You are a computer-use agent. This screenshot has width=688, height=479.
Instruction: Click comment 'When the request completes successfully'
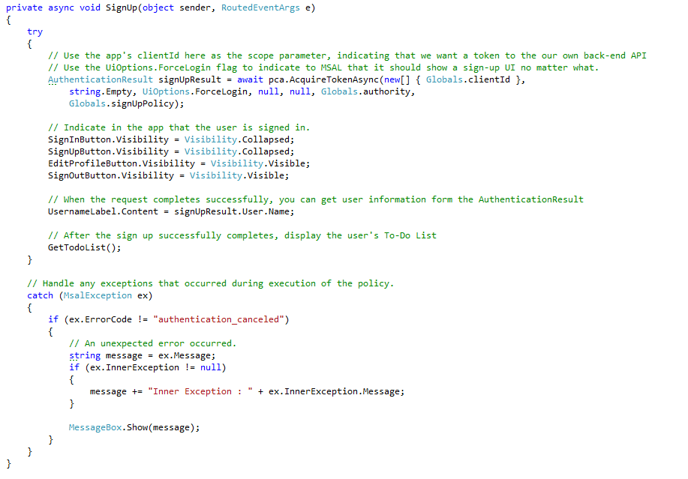point(316,199)
